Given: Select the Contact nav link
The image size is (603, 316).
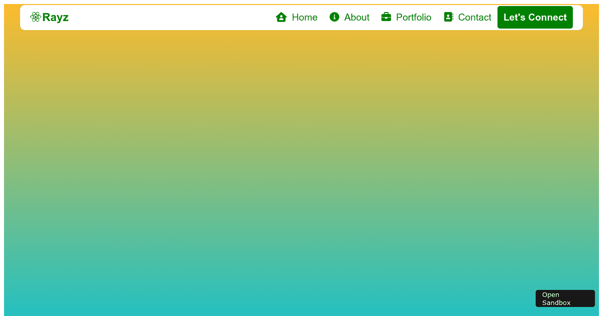Looking at the screenshot, I should 467,17.
